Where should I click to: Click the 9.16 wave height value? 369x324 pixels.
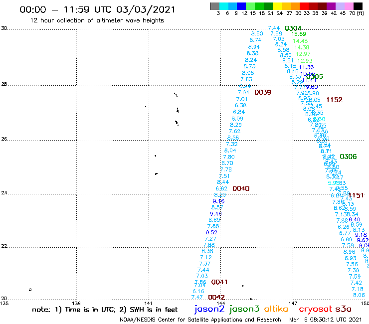pyautogui.click(x=218, y=201)
